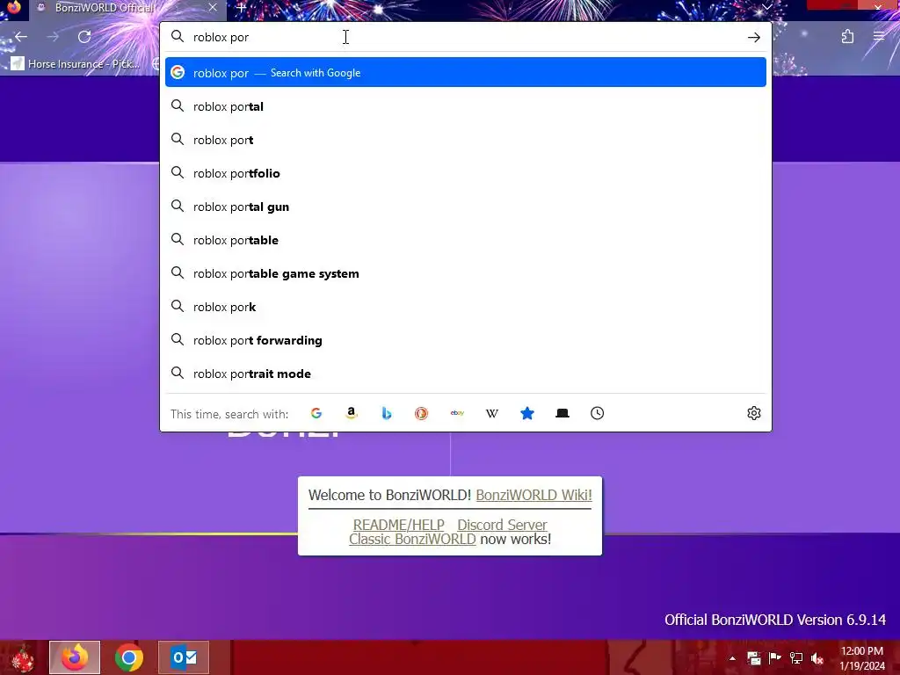Launch Outlook from the taskbar
Image resolution: width=900 pixels, height=675 pixels.
(184, 657)
